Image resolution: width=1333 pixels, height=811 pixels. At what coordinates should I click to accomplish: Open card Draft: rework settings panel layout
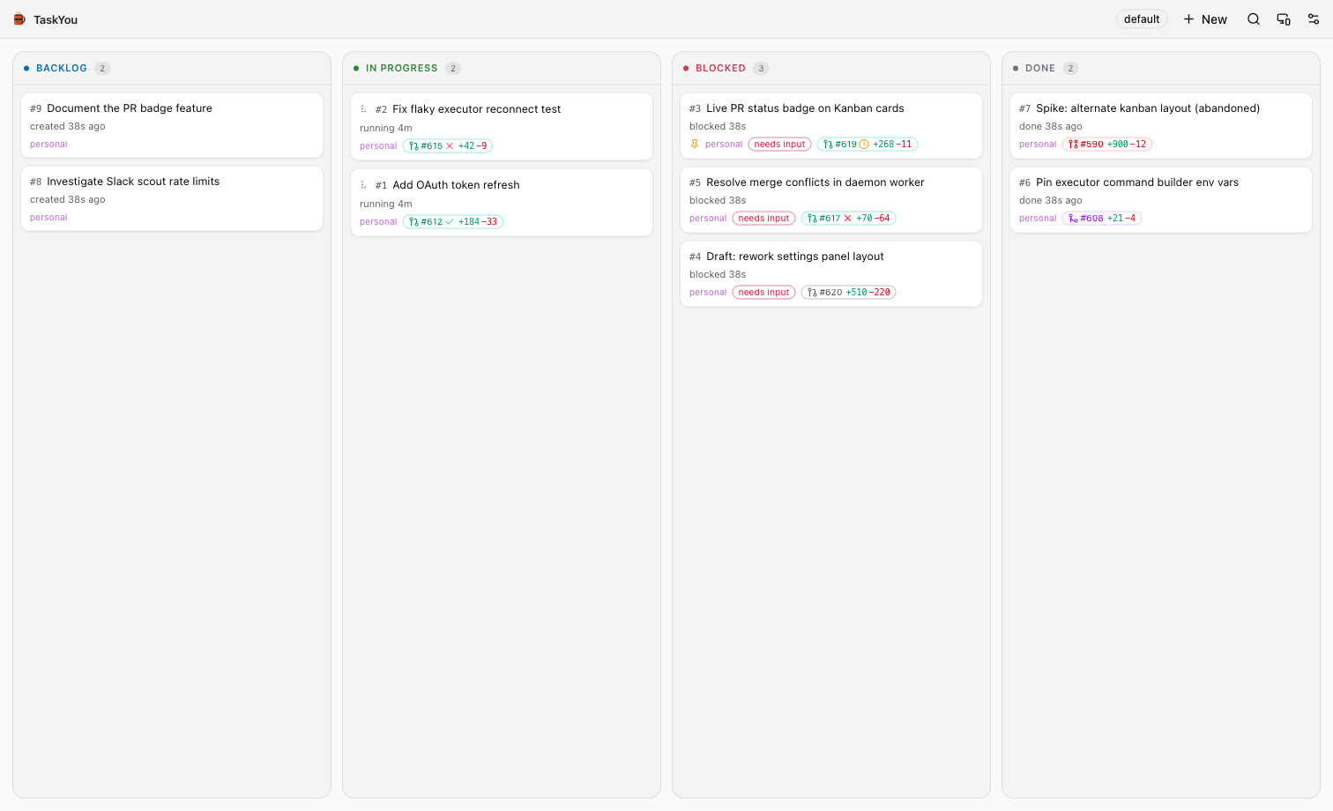[831, 274]
